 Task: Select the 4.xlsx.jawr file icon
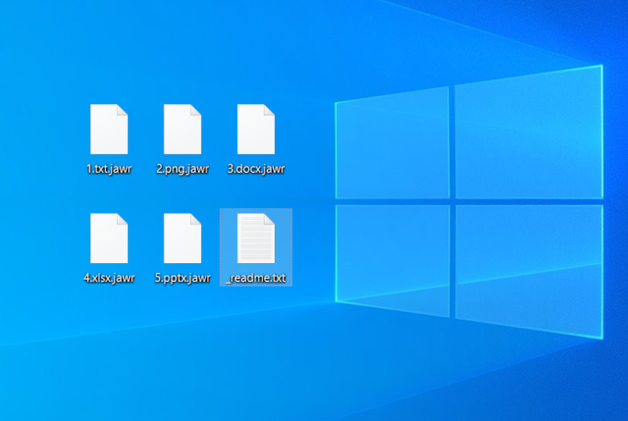point(109,238)
